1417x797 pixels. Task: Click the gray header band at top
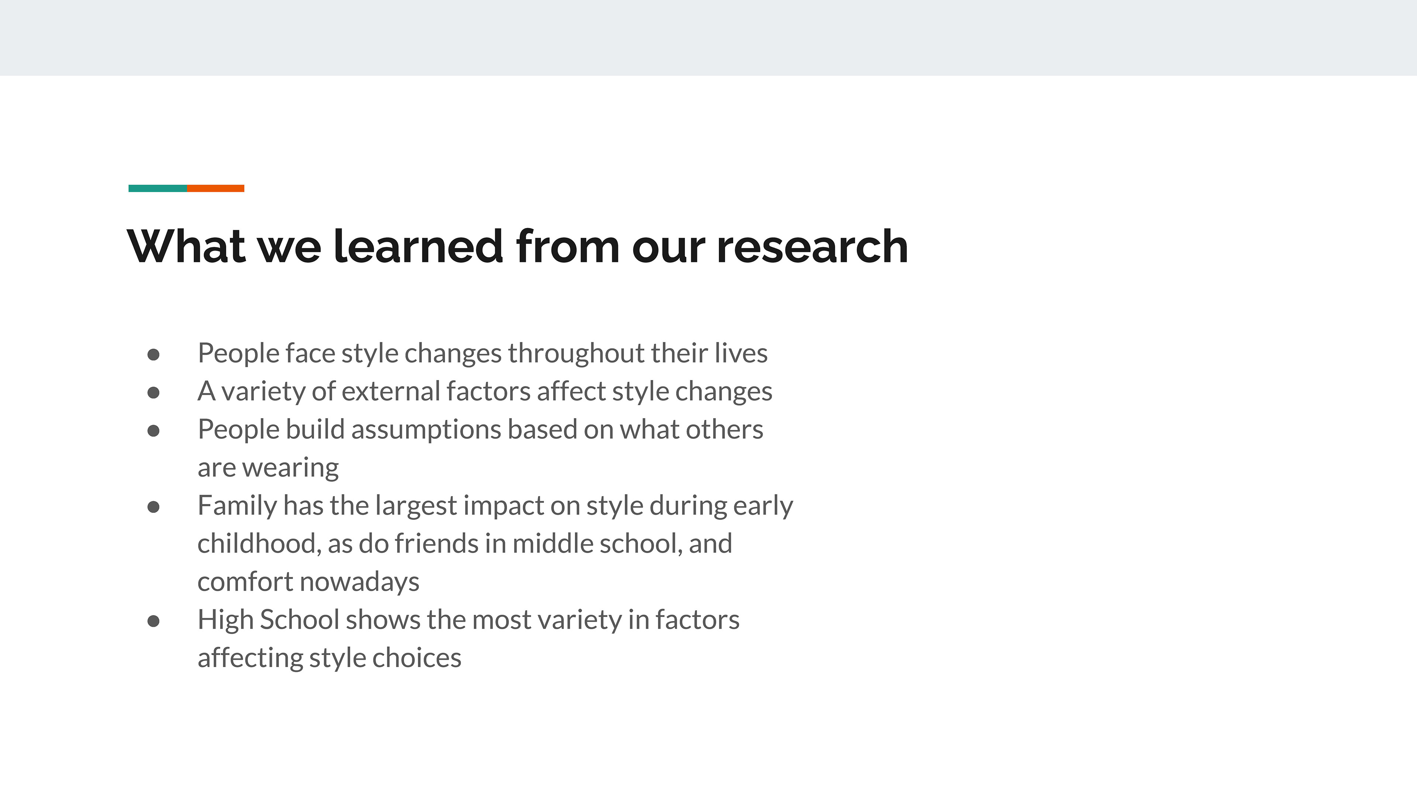pyautogui.click(x=708, y=37)
